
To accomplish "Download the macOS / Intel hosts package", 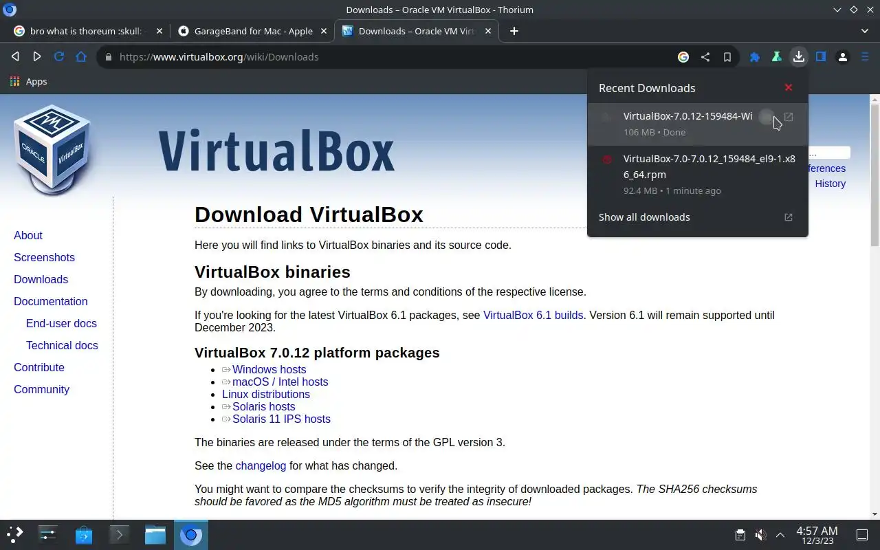I will 280,382.
